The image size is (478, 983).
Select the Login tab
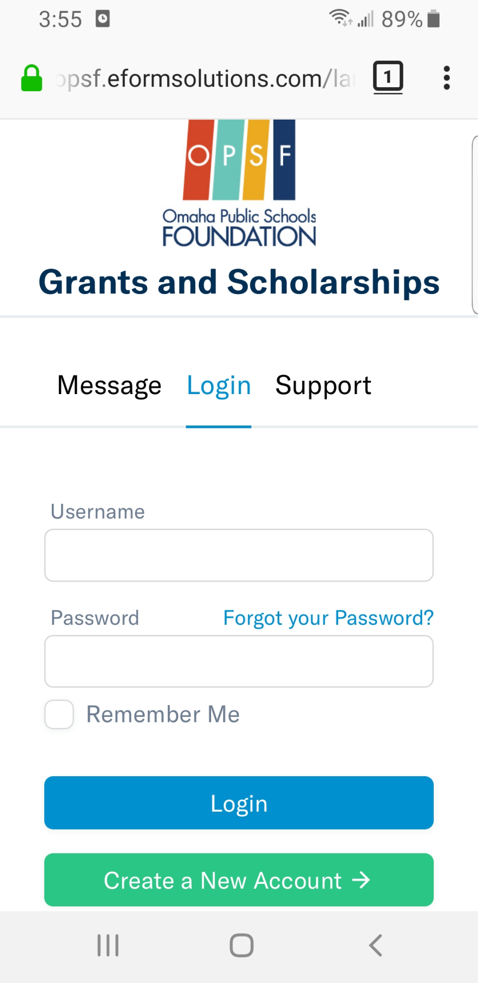click(x=219, y=385)
